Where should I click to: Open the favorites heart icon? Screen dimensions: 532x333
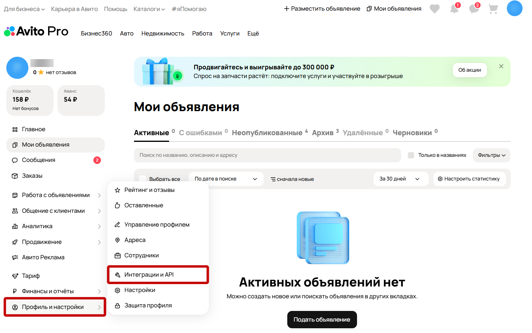(x=435, y=9)
